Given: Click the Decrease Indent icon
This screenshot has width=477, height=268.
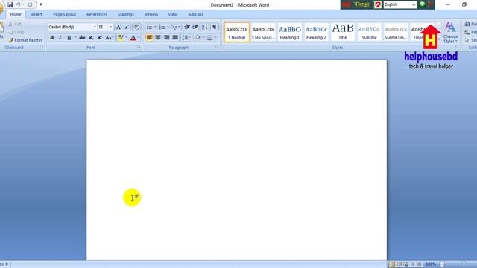Looking at the screenshot, I should tap(187, 27).
